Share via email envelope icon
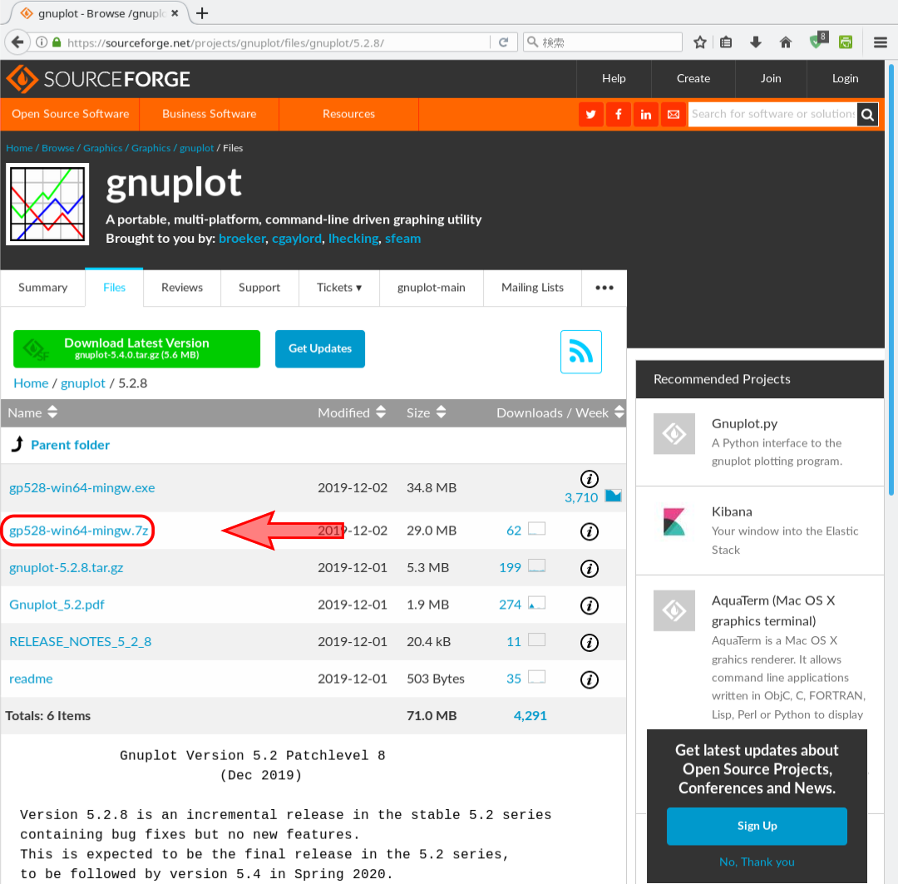The image size is (898, 884). click(673, 115)
